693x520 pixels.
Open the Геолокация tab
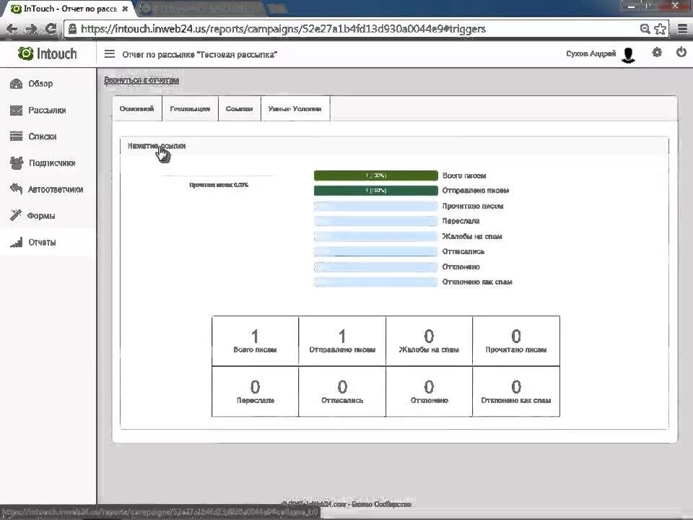190,108
